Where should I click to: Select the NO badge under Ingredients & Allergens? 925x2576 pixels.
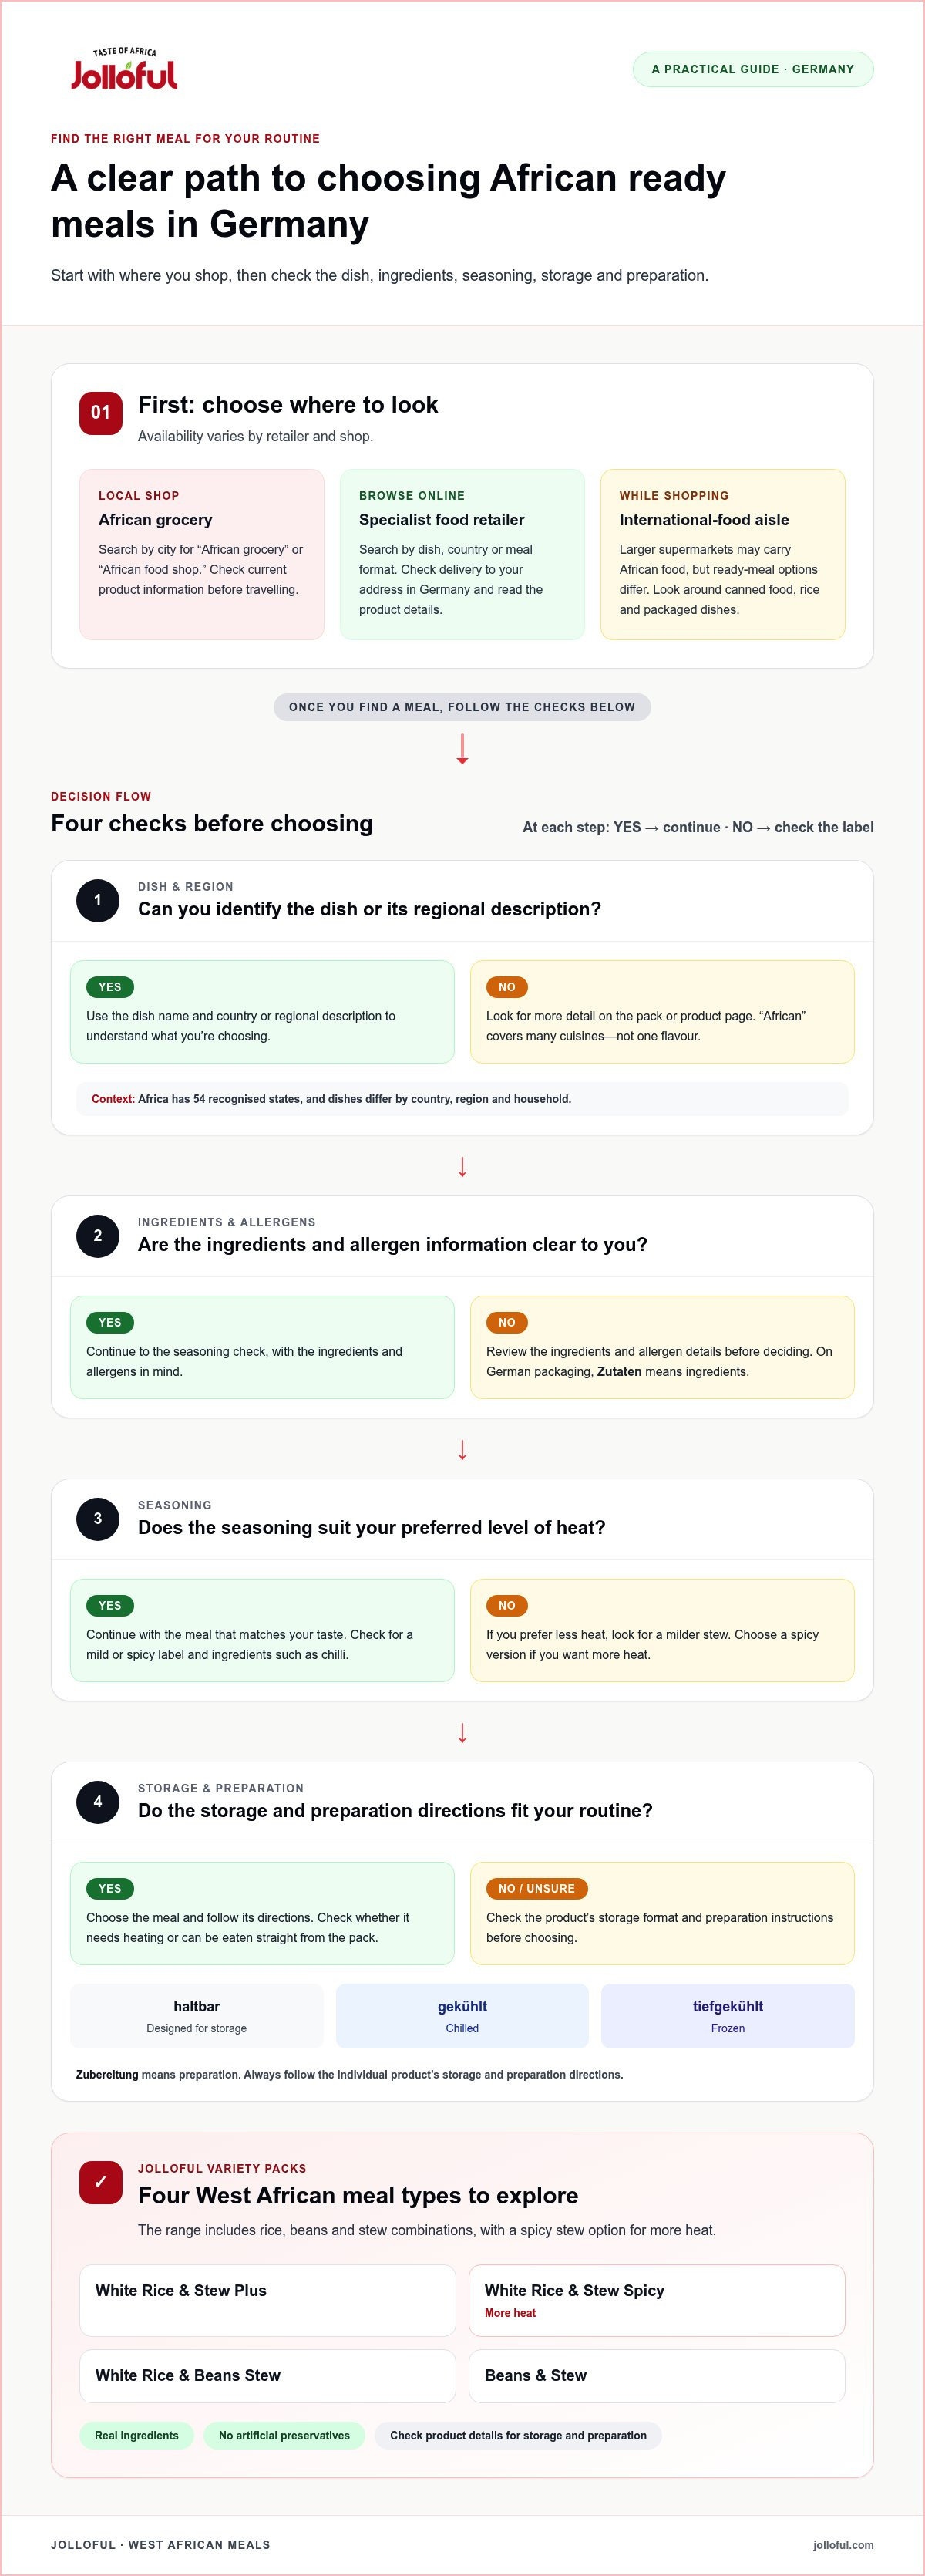pyautogui.click(x=507, y=1323)
